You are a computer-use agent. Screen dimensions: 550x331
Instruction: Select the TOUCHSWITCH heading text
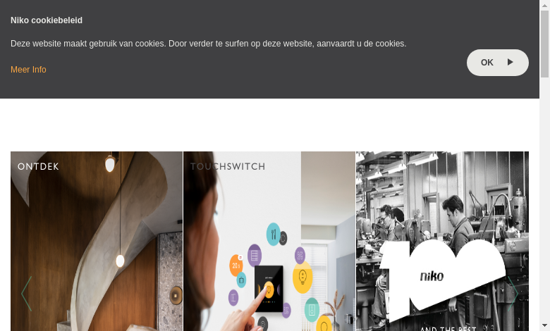pos(228,166)
